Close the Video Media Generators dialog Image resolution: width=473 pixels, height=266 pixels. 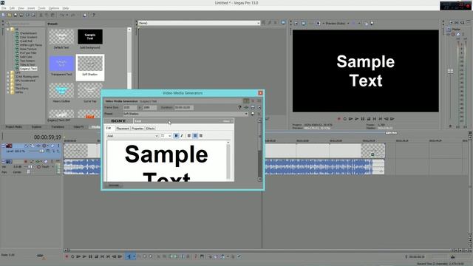(260, 93)
